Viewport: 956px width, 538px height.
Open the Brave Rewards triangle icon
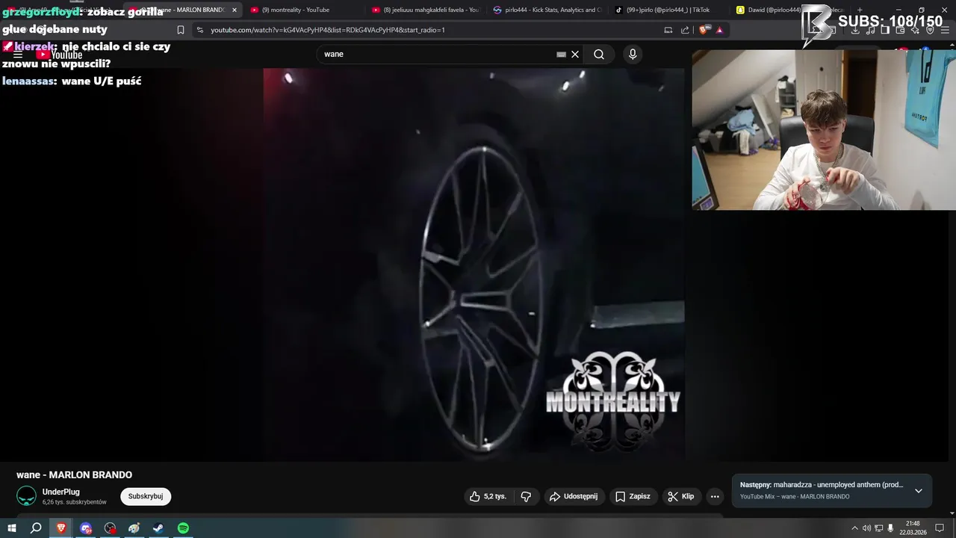(x=720, y=30)
